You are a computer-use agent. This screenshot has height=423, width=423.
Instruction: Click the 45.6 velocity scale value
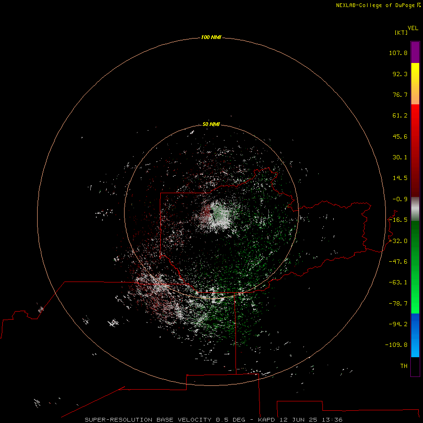click(400, 136)
